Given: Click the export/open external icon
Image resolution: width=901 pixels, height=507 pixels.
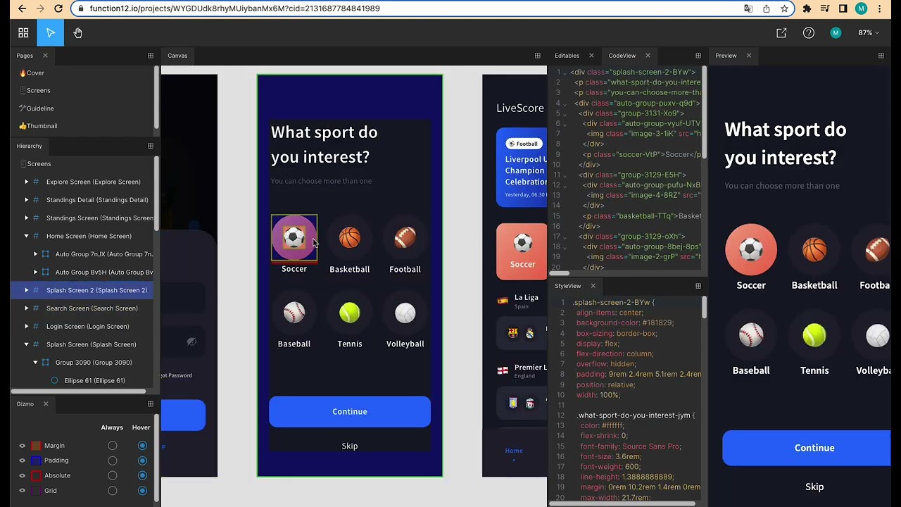Looking at the screenshot, I should [781, 33].
